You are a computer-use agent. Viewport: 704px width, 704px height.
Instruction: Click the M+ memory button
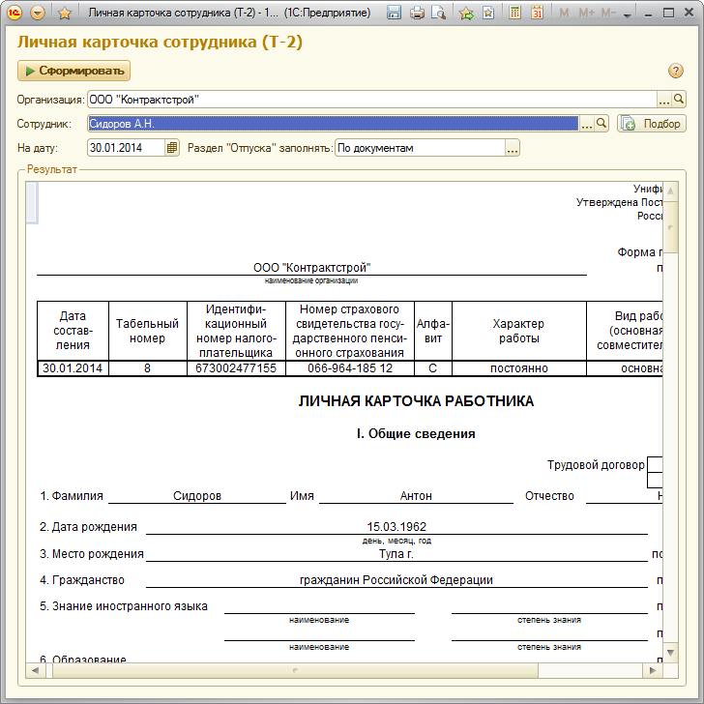586,13
